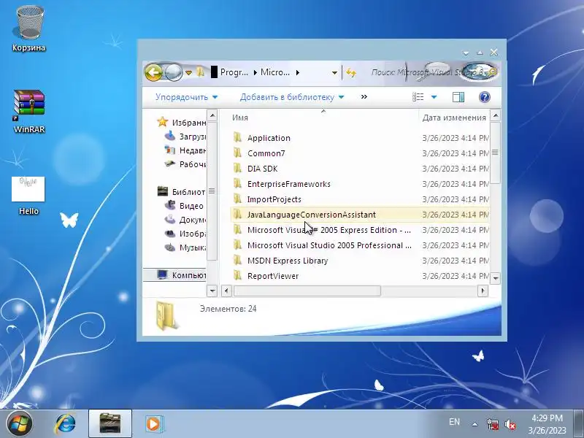The image size is (584, 438).
Task: Click the horizontal scrollbar left arrow
Action: pos(226,291)
